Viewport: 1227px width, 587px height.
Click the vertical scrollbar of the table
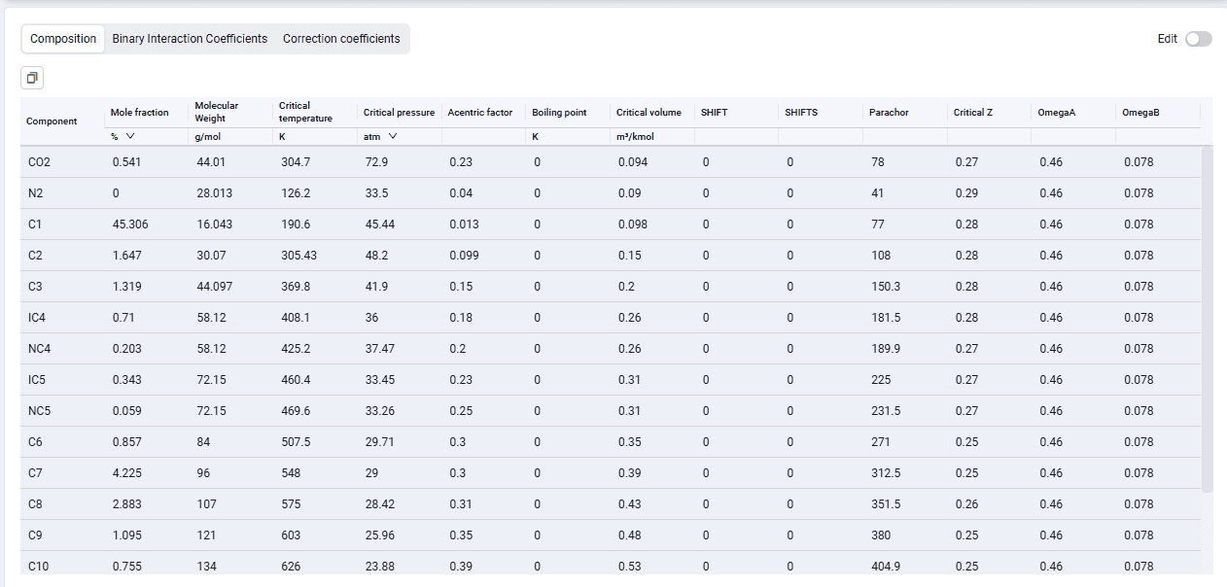pyautogui.click(x=1208, y=321)
